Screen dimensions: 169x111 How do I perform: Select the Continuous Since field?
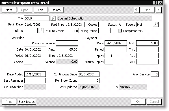pyautogui.click(x=89, y=74)
